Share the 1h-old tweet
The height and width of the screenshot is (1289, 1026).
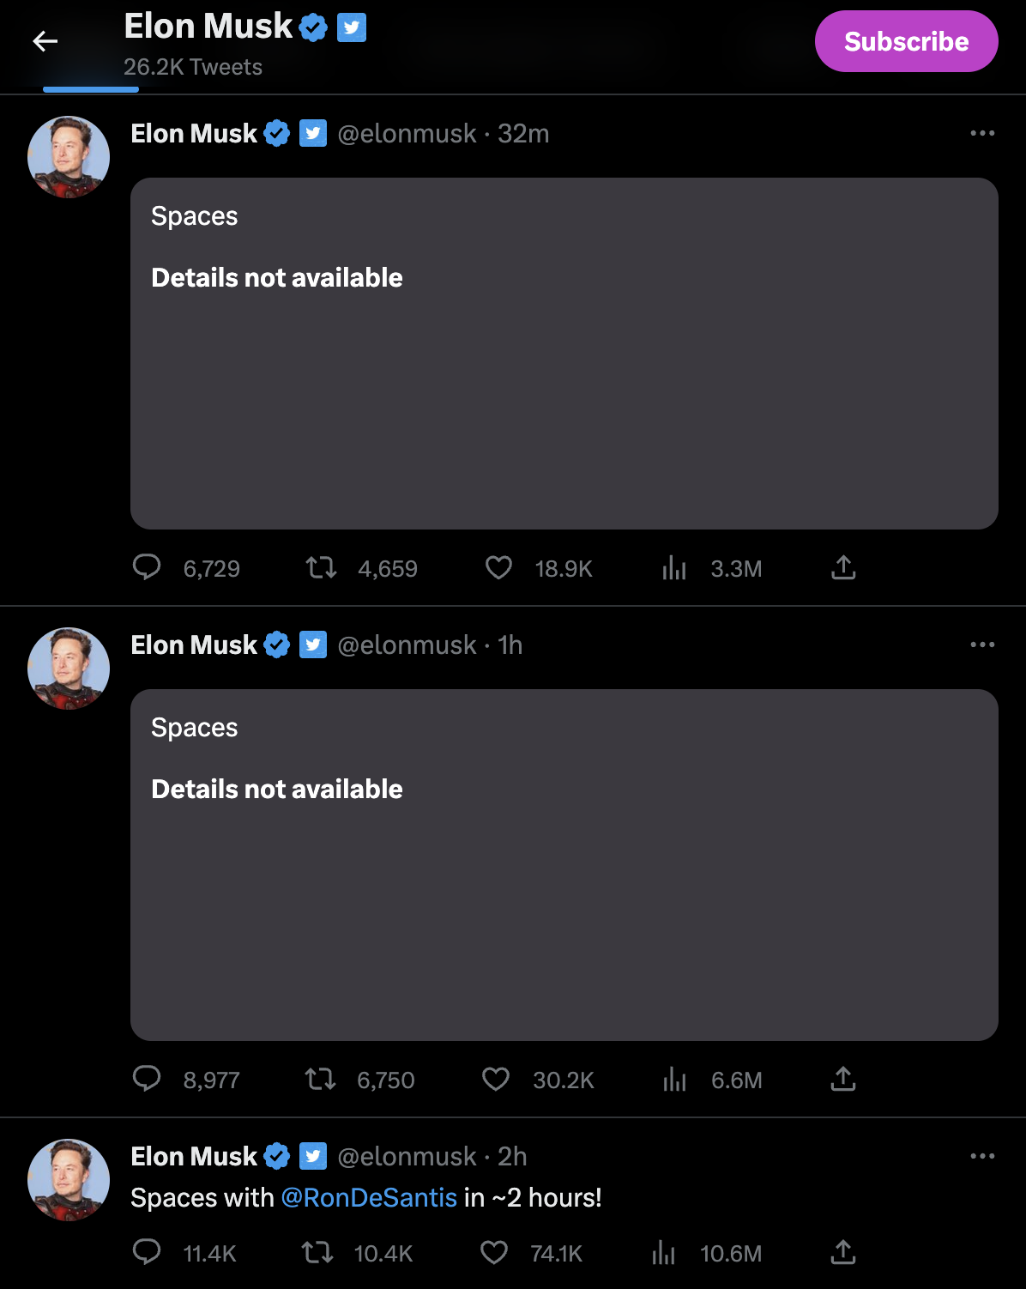(843, 1079)
